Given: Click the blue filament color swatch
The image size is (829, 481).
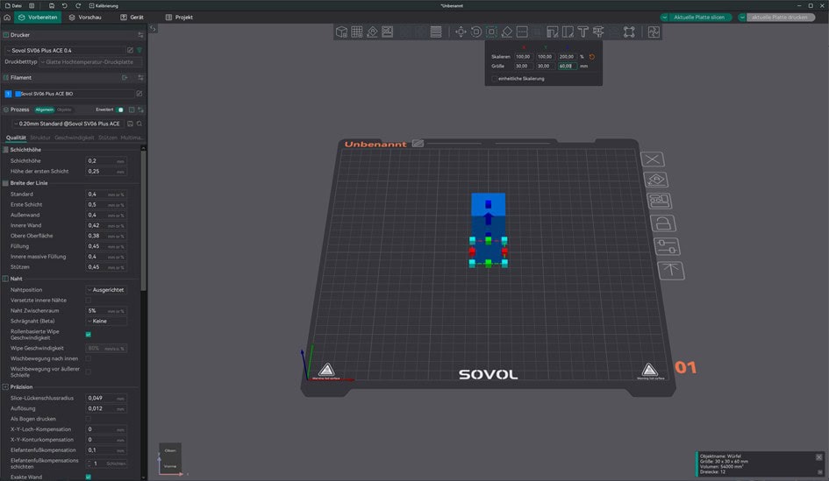Looking at the screenshot, I should 18,94.
